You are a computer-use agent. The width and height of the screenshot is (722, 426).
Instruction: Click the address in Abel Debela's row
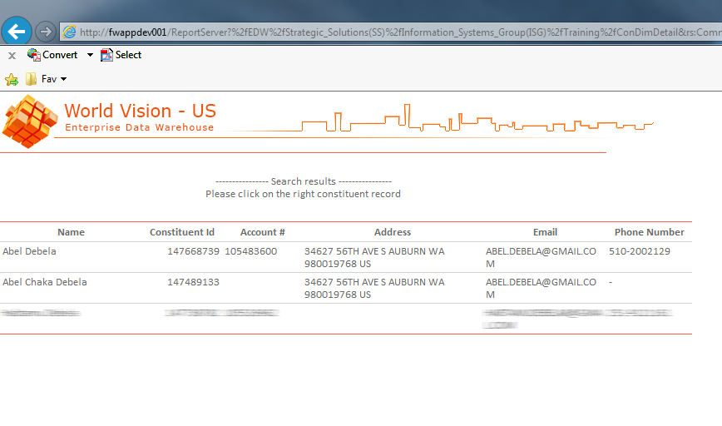click(374, 257)
